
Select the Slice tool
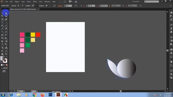click(6, 51)
